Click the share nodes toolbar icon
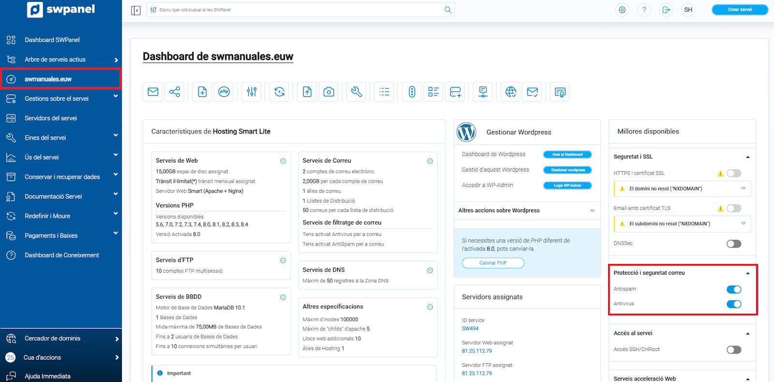 click(175, 92)
